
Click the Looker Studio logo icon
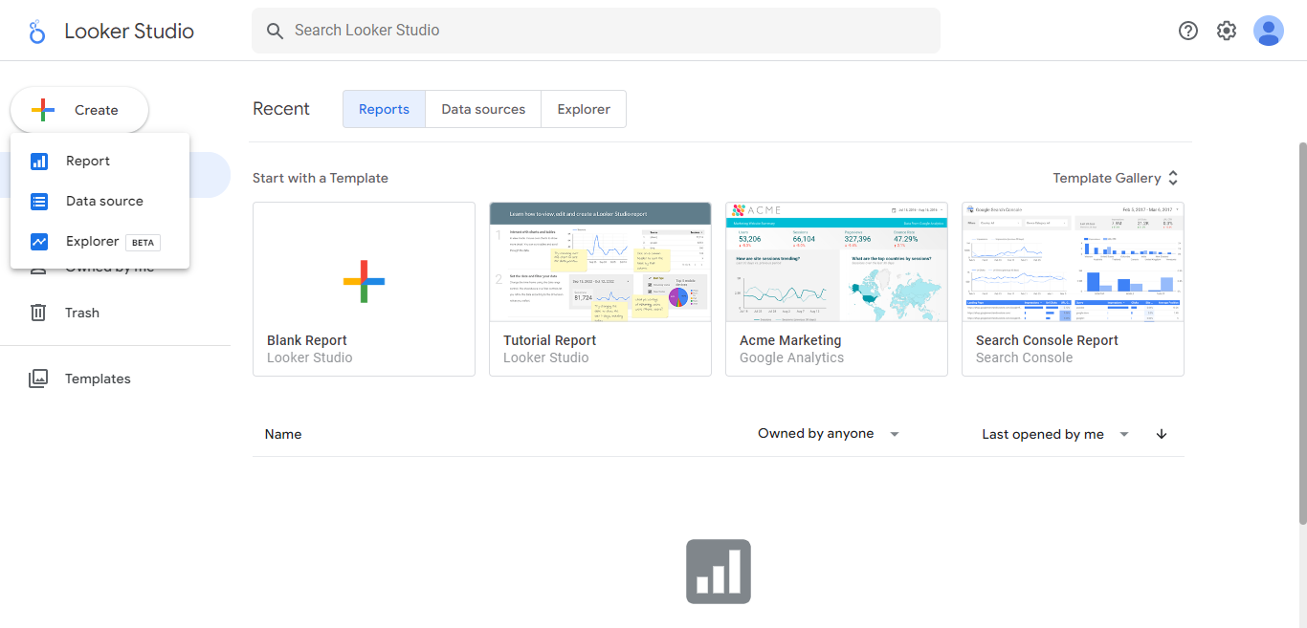[37, 32]
